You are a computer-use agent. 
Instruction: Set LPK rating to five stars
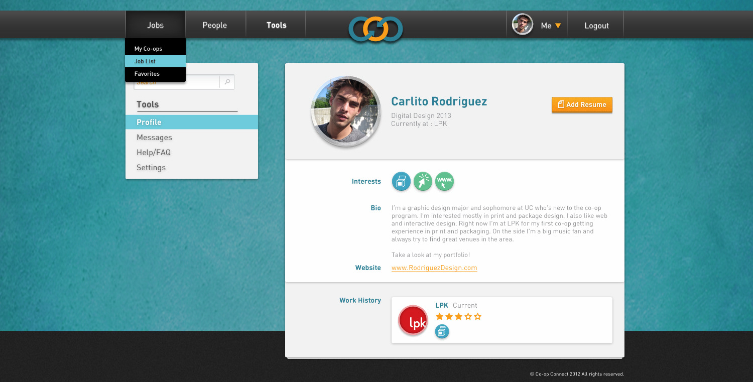[x=477, y=317]
